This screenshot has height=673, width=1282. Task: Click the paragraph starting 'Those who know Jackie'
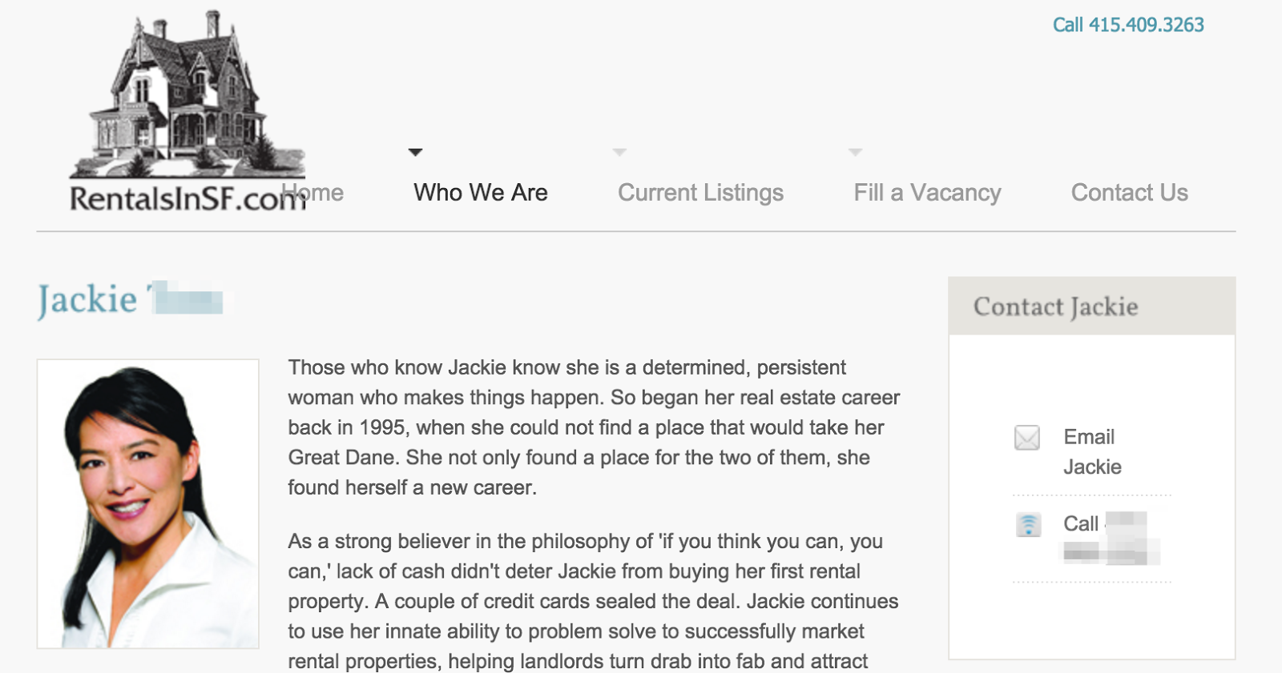coord(593,427)
